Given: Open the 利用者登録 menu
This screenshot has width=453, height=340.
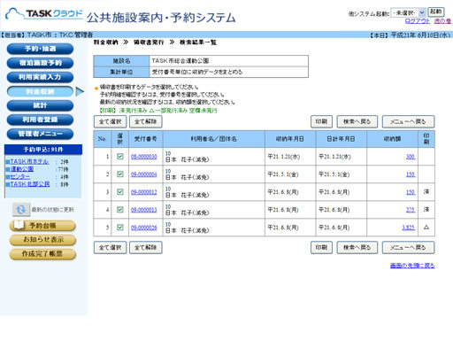Looking at the screenshot, I should (40, 120).
